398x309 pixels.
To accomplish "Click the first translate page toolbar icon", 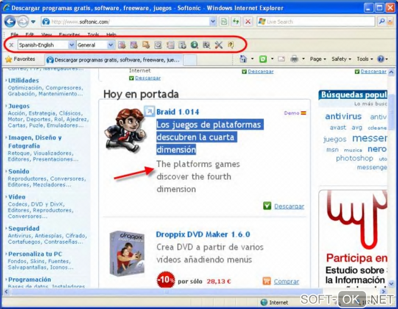I will [x=122, y=45].
